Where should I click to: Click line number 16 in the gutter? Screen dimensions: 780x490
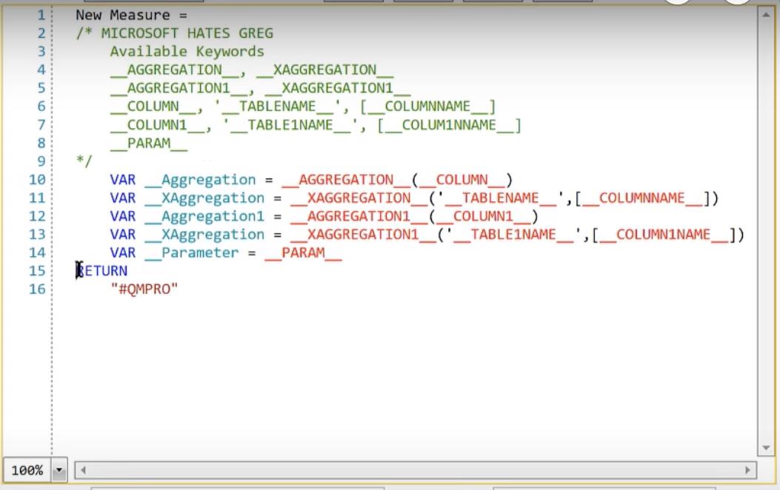tap(37, 289)
